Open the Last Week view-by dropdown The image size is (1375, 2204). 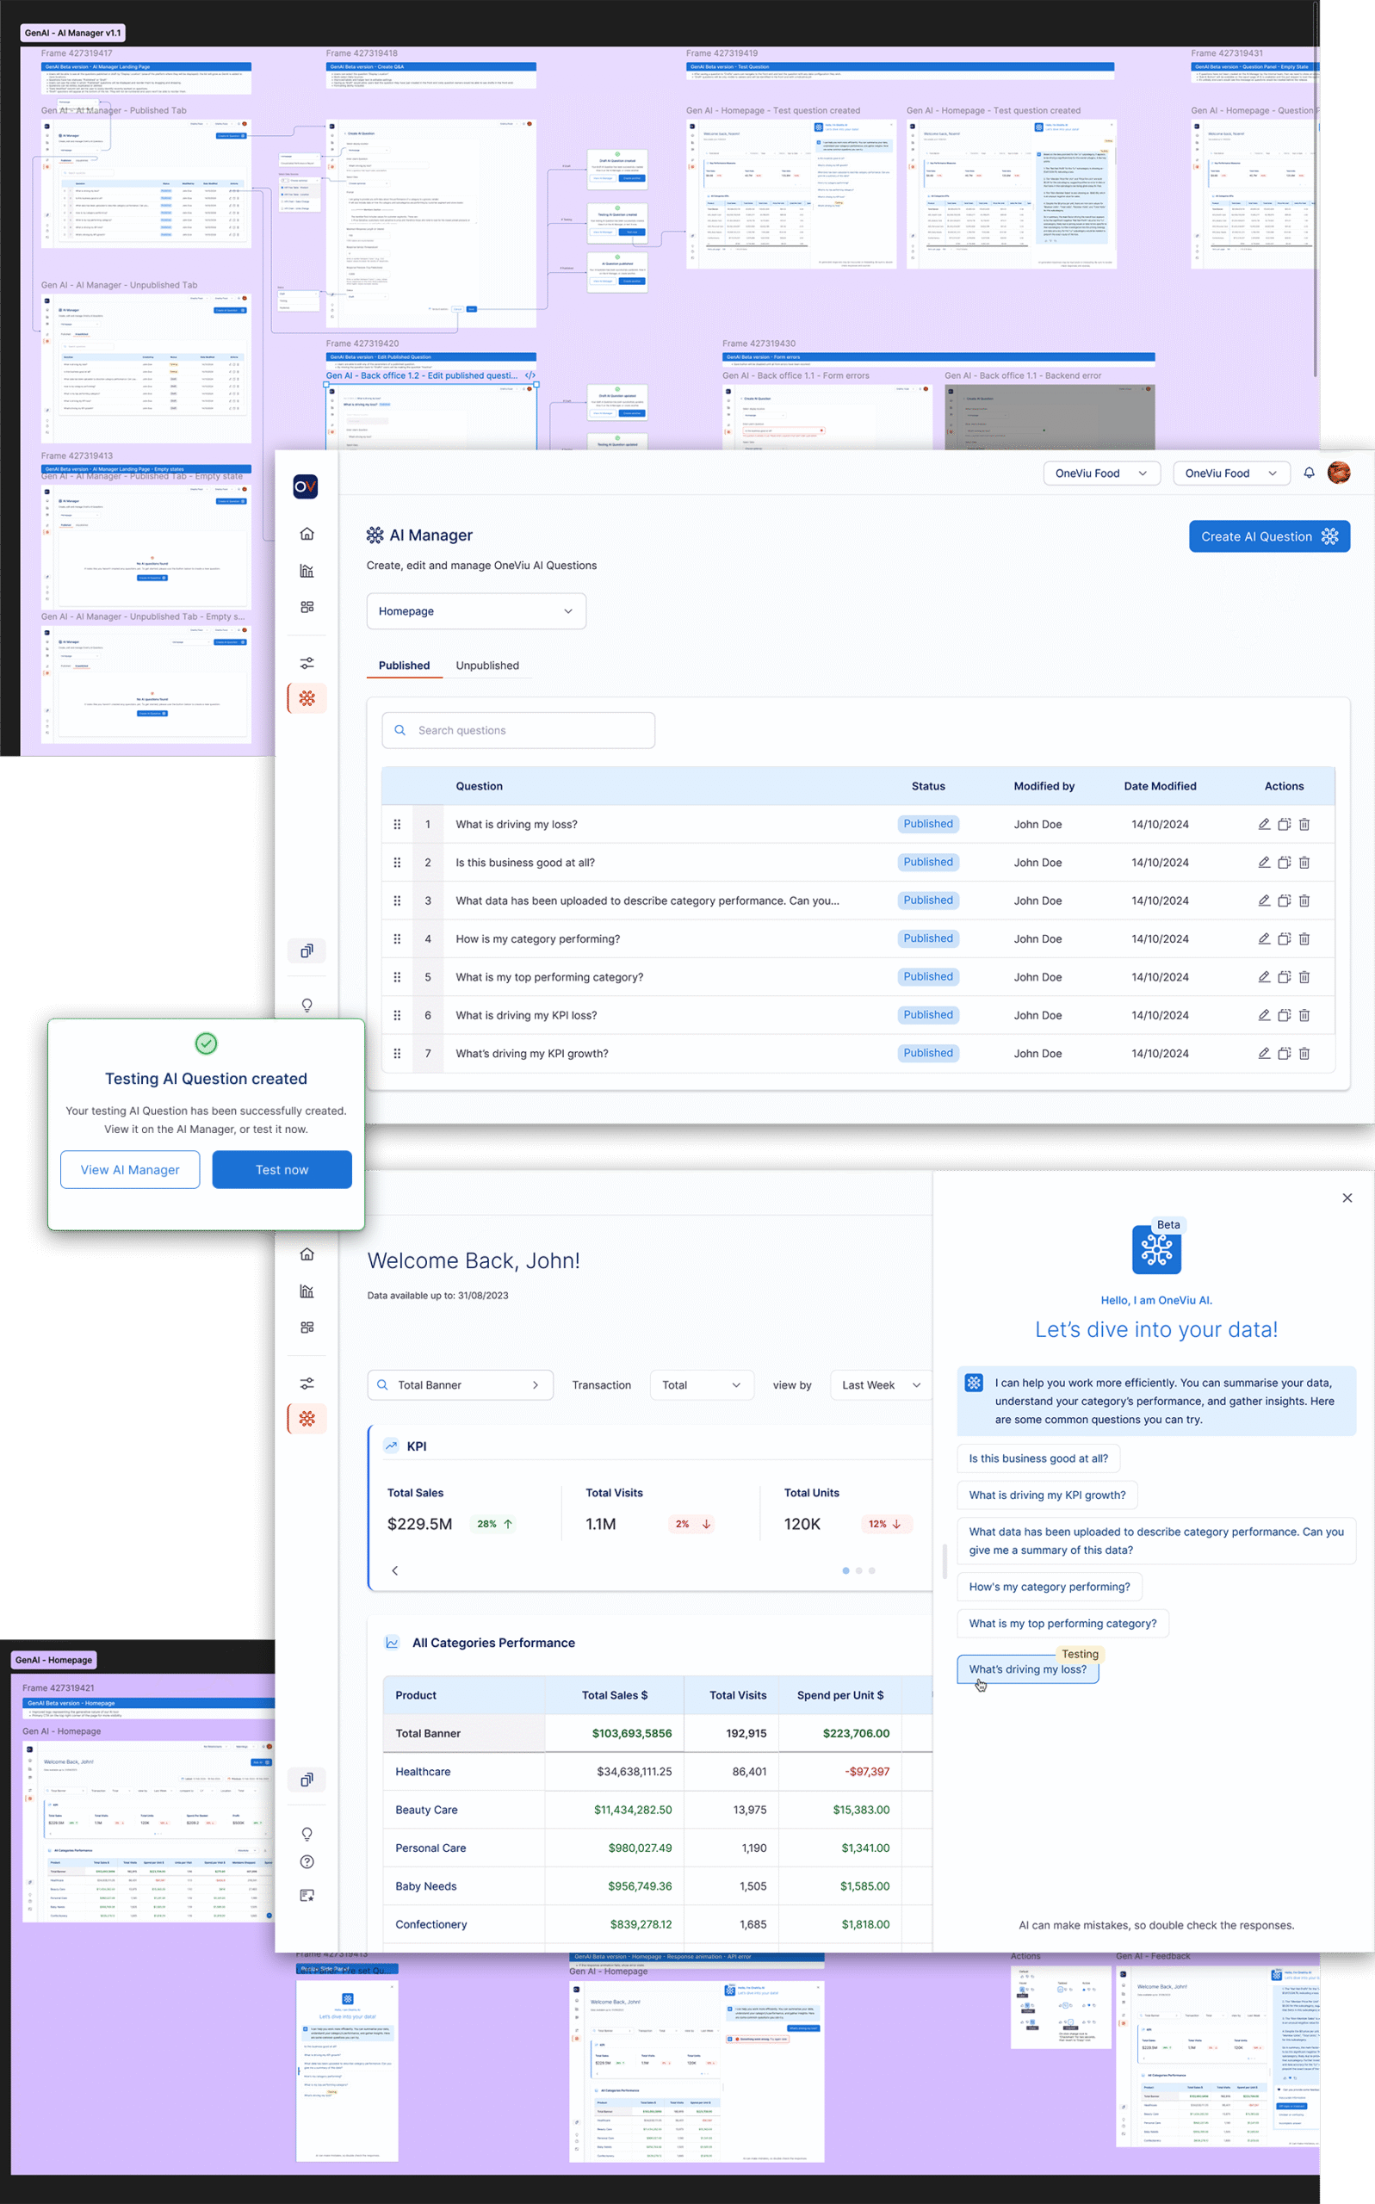coord(880,1384)
